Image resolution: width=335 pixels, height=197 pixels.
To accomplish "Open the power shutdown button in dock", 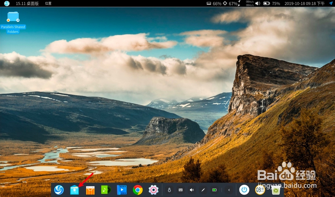I will [244, 190].
